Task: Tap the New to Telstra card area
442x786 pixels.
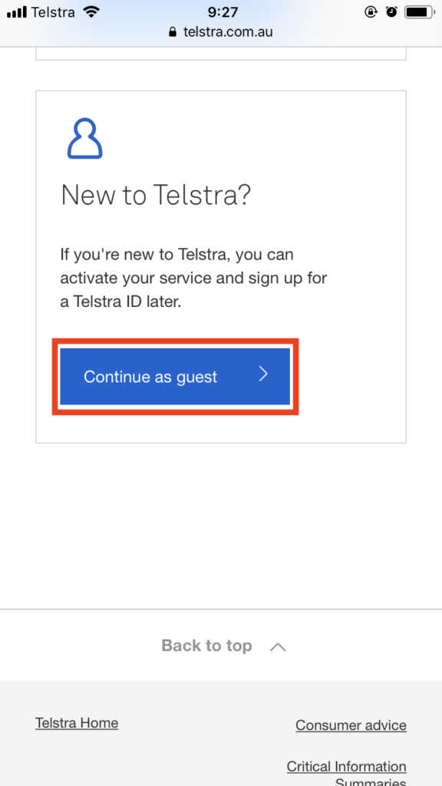Action: pos(221,266)
